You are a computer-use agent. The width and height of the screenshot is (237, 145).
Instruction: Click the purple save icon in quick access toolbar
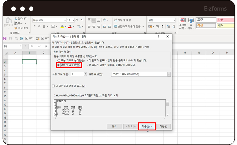click(x=5, y=38)
